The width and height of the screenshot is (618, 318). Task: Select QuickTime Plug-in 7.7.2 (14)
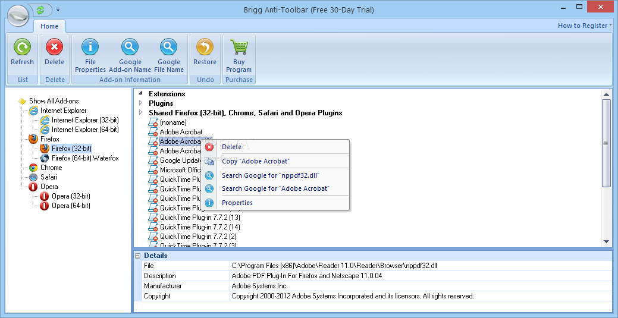pos(200,227)
